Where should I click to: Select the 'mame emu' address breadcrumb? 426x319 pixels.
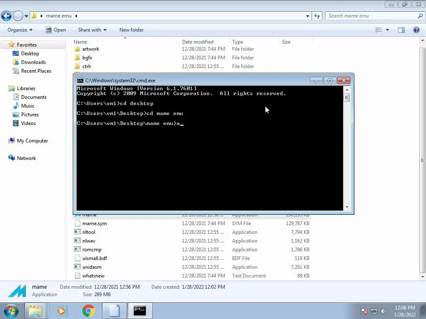59,16
